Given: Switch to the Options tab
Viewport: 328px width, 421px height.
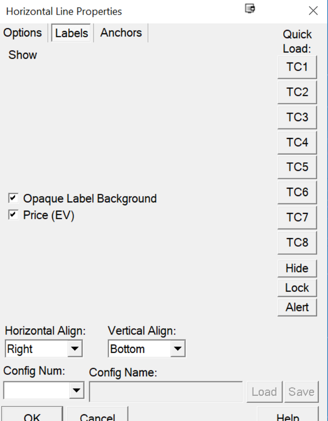Looking at the screenshot, I should 23,33.
